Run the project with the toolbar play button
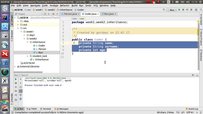203x114 pixels. coord(179,10)
